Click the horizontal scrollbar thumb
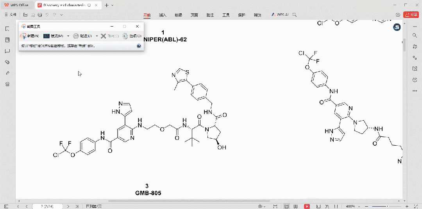Image resolution: width=422 pixels, height=209 pixels. [189, 201]
